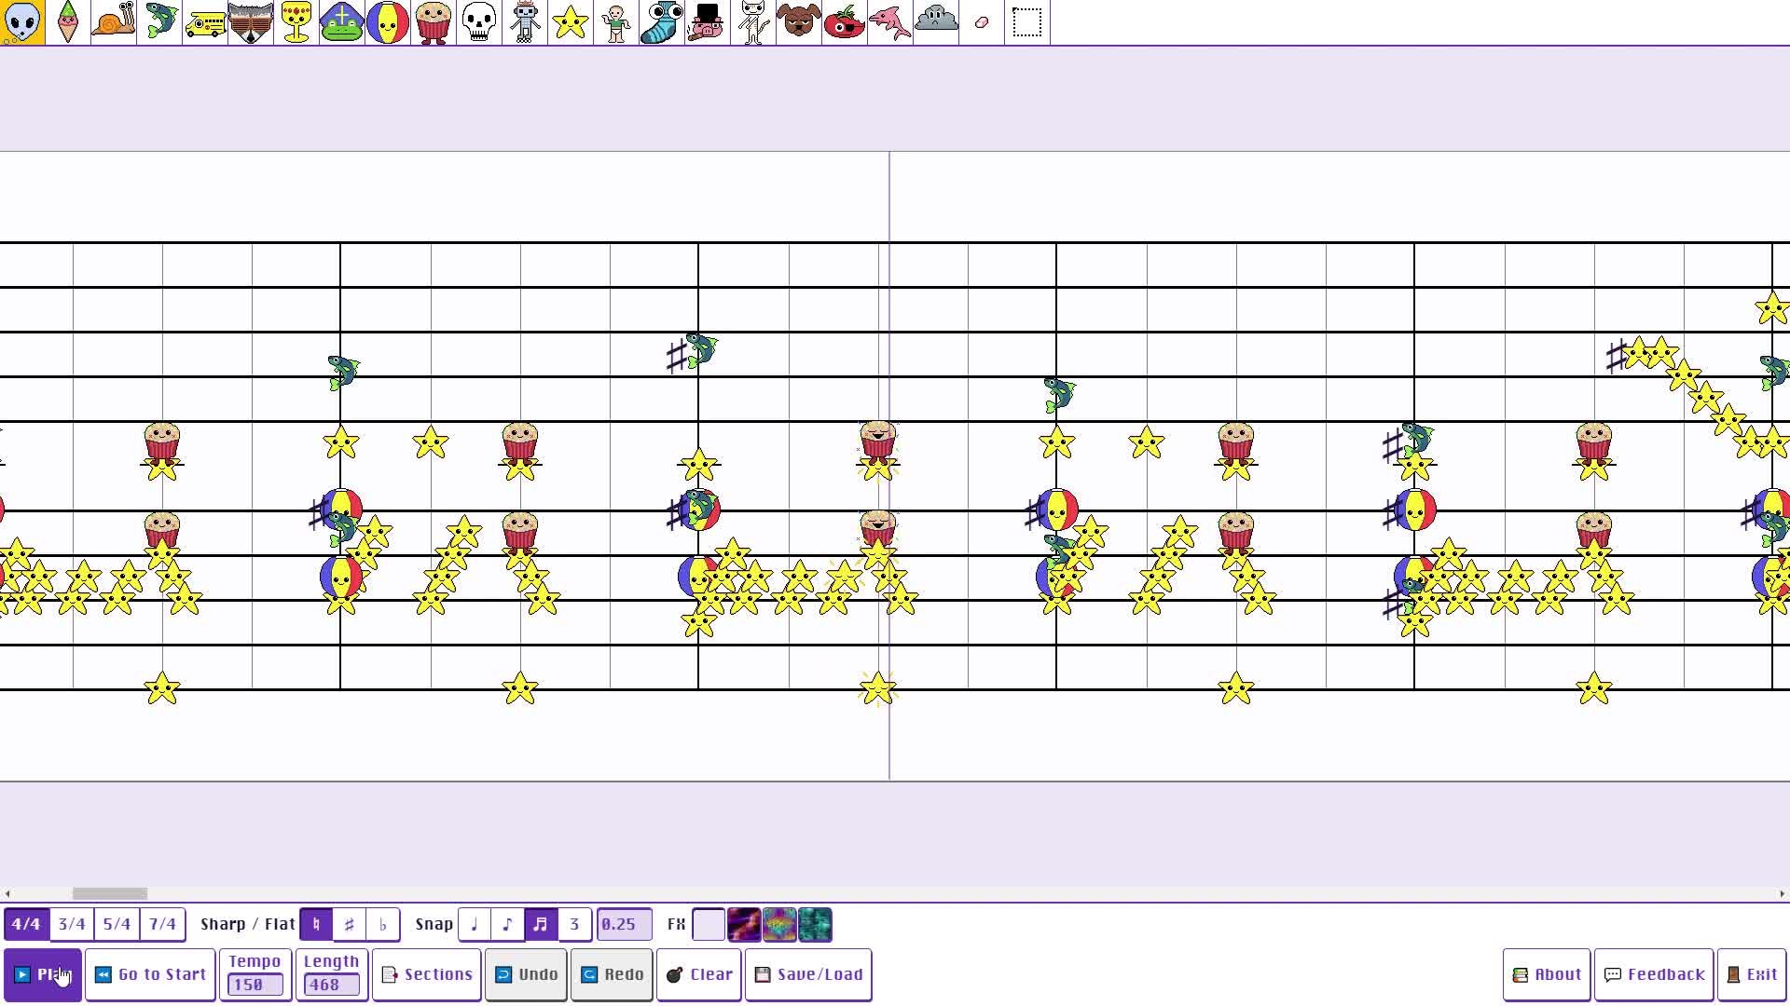Set snap to triplet 3

(x=574, y=924)
